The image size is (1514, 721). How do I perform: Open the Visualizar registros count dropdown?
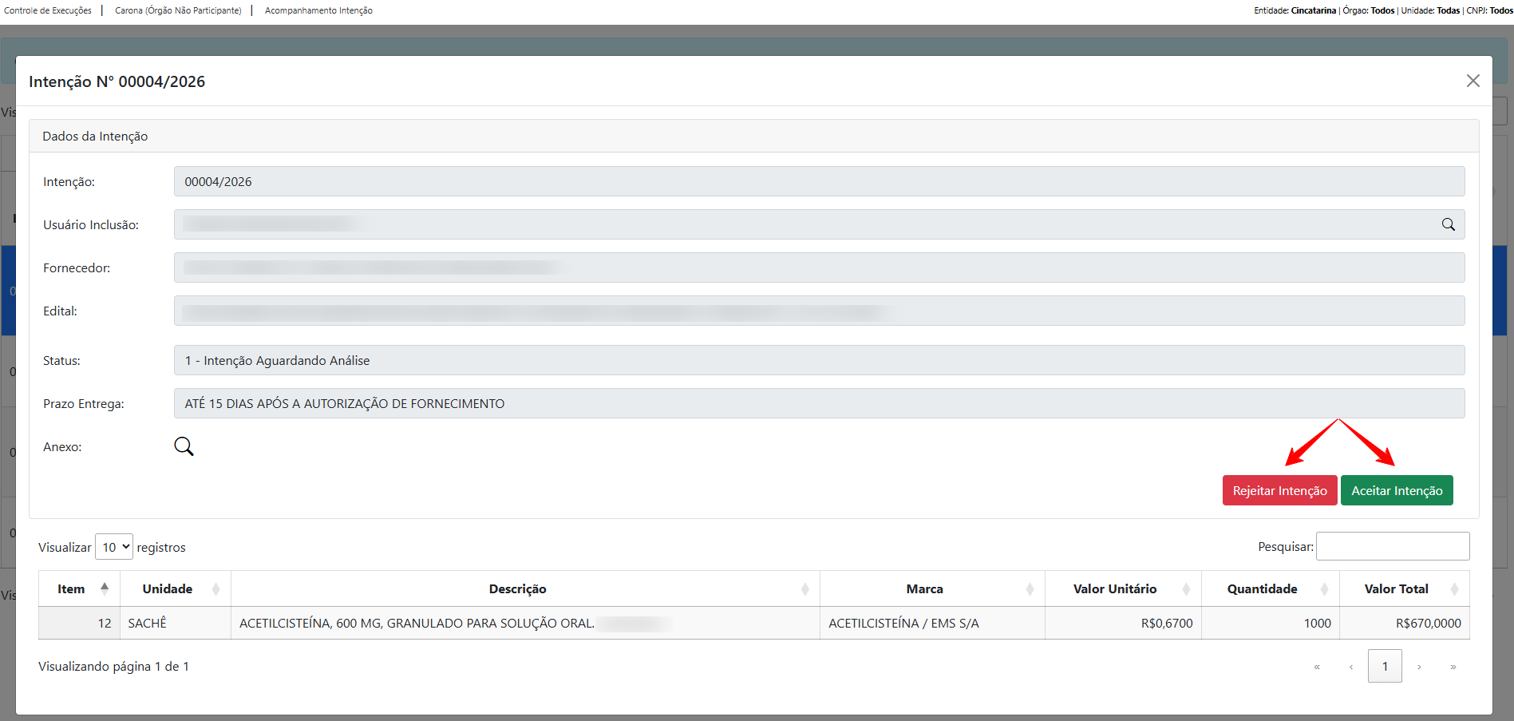(114, 547)
